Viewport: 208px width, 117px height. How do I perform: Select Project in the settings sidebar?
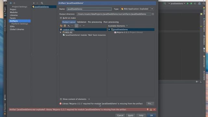[13, 9]
